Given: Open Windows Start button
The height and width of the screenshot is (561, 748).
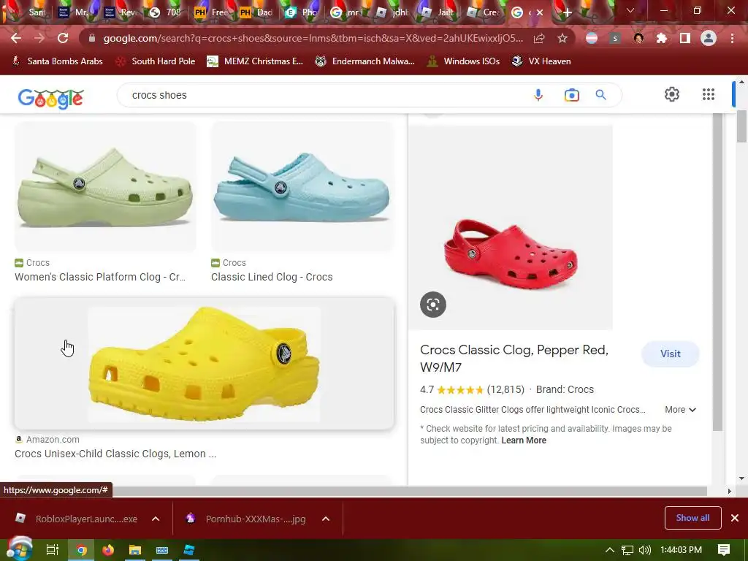Looking at the screenshot, I should click(x=18, y=549).
